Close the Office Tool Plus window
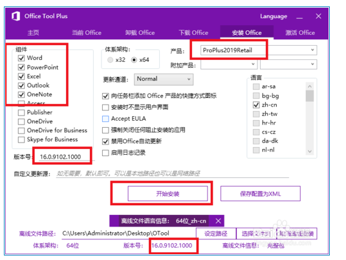This screenshot has width=346, height=260. click(318, 16)
